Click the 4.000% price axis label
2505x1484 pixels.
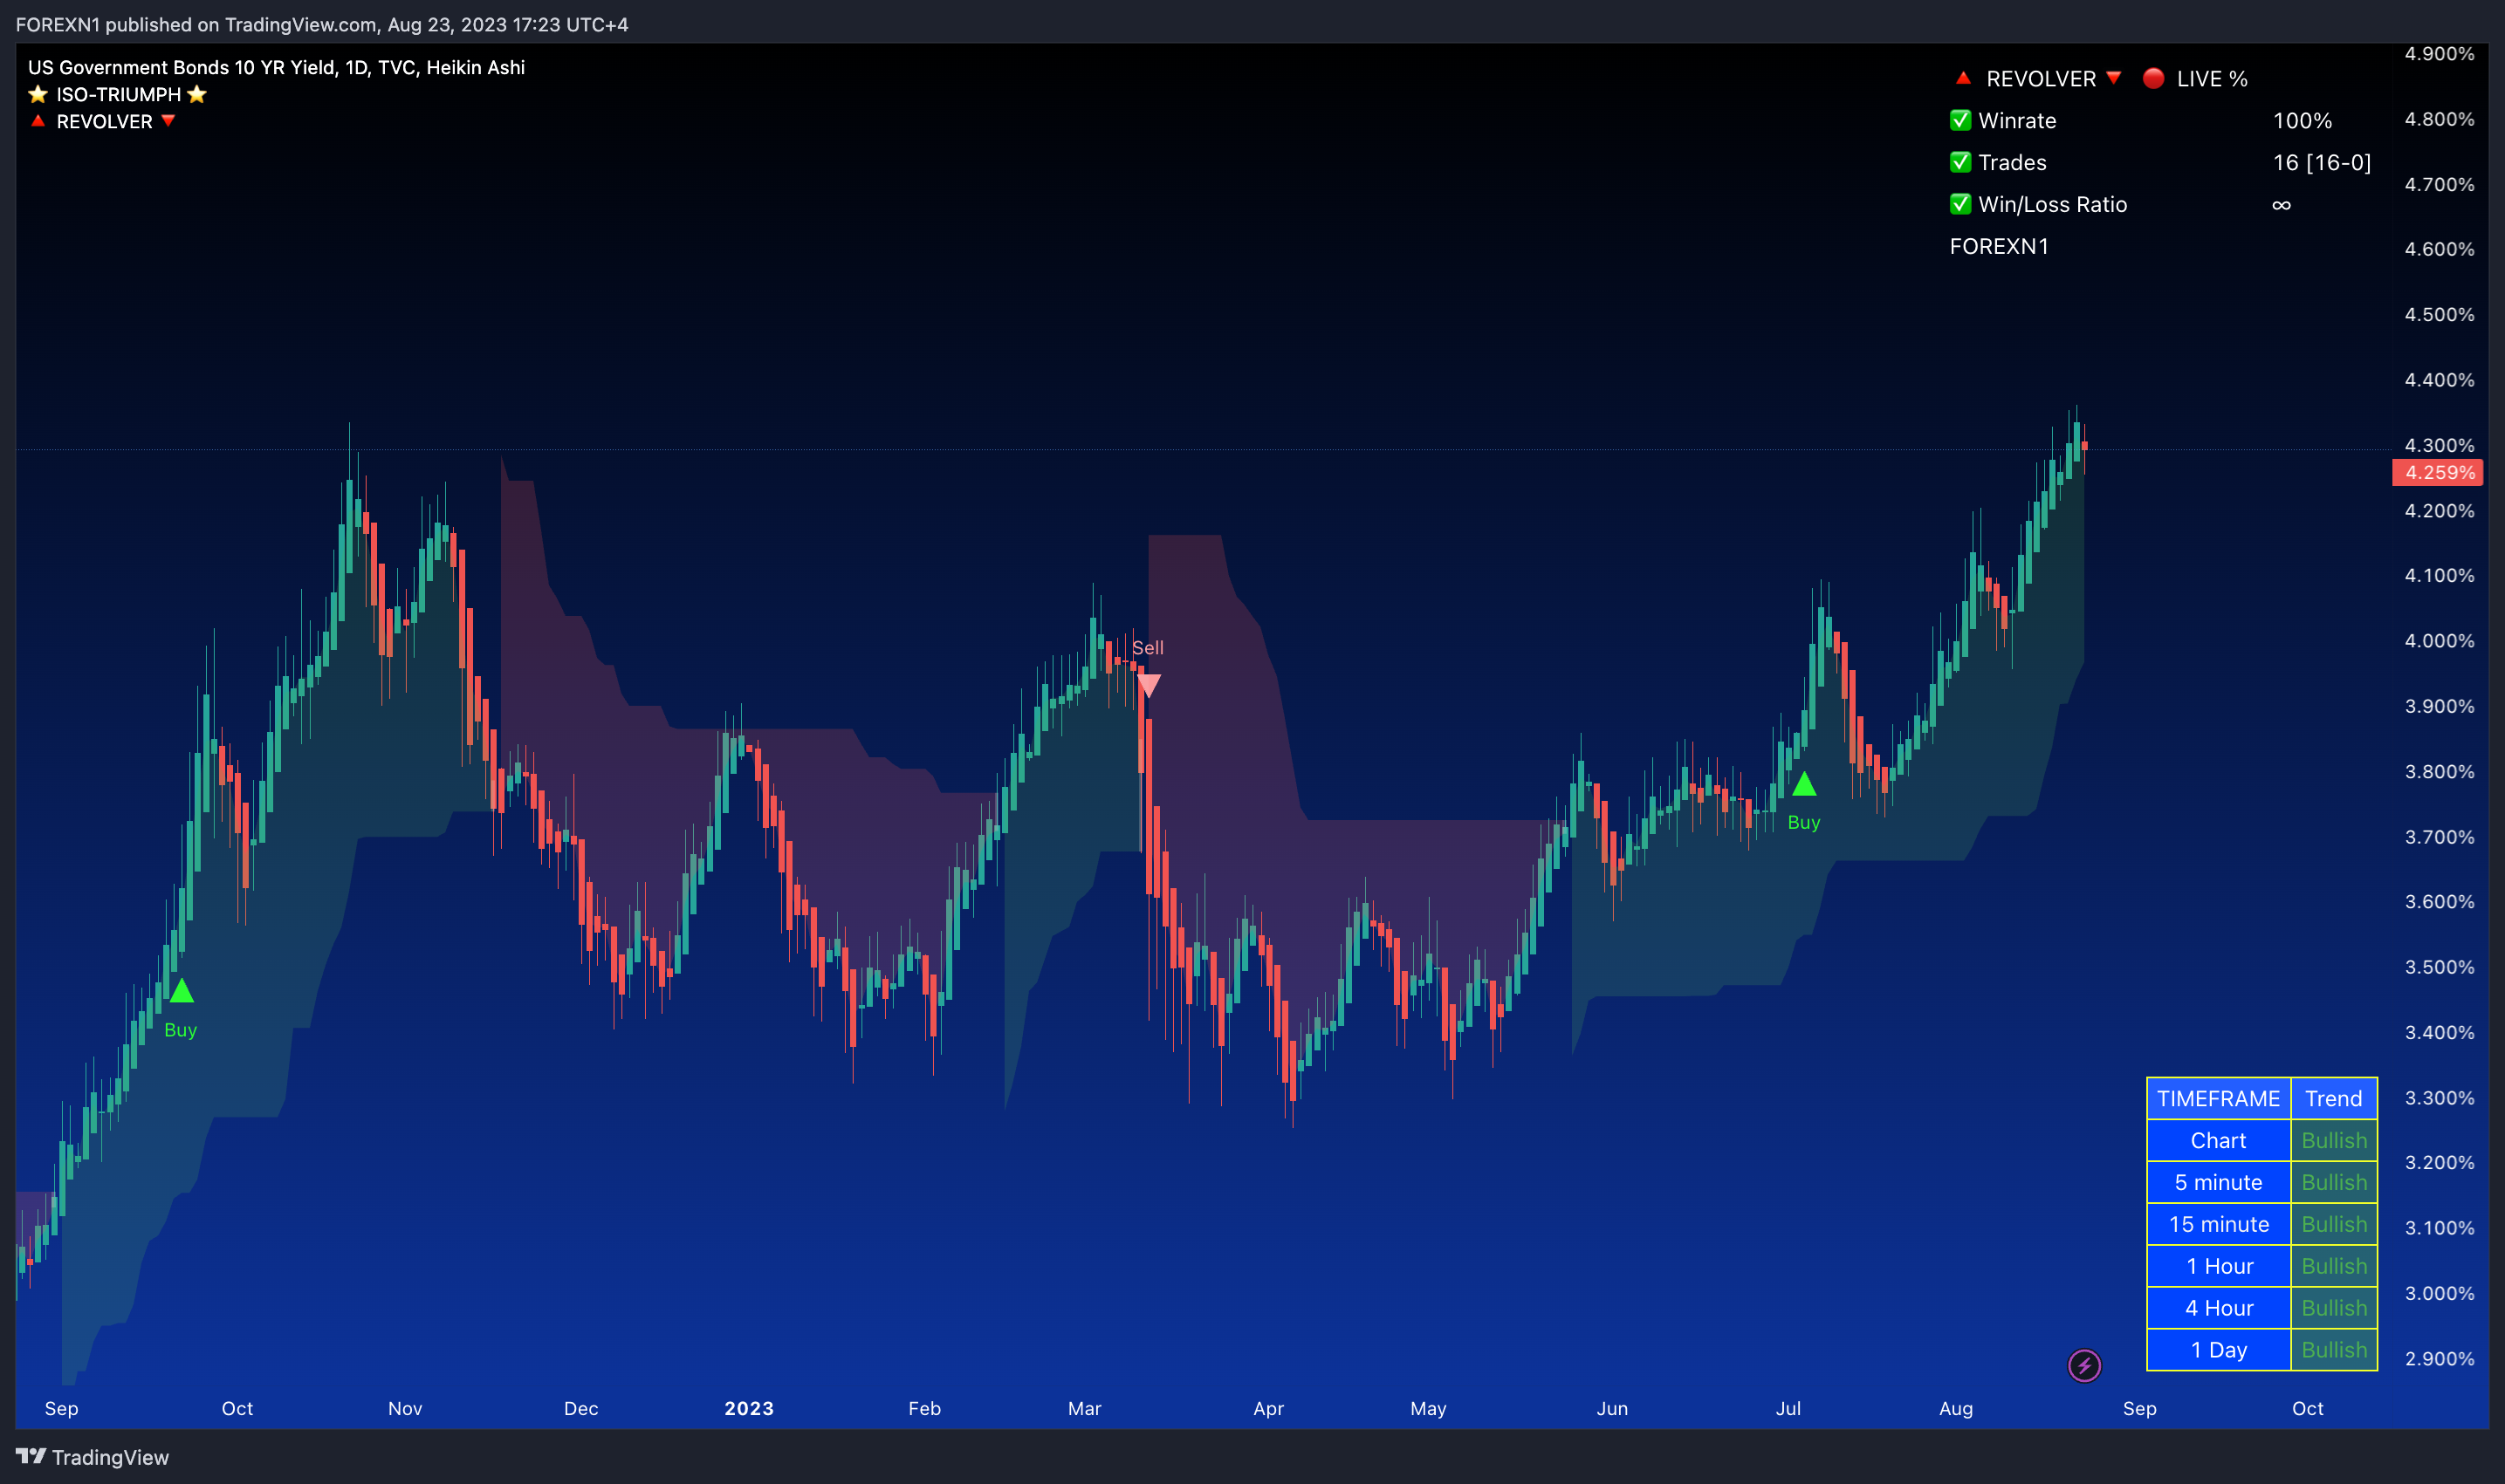pyautogui.click(x=2439, y=641)
